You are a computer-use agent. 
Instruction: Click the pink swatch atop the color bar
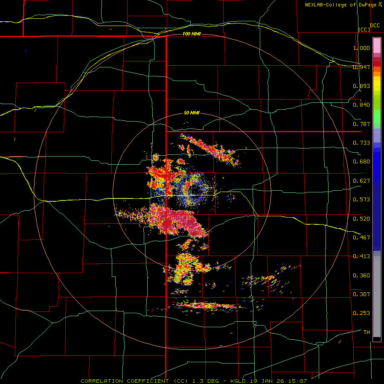click(377, 45)
